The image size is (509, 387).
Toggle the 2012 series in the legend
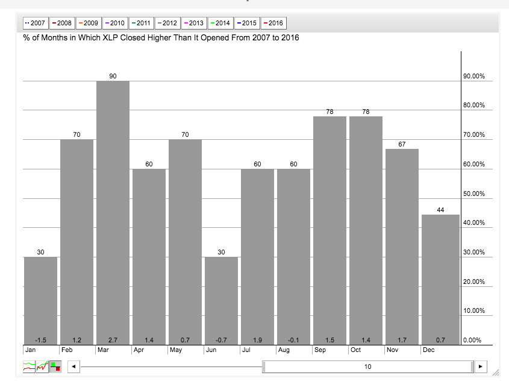pos(168,23)
